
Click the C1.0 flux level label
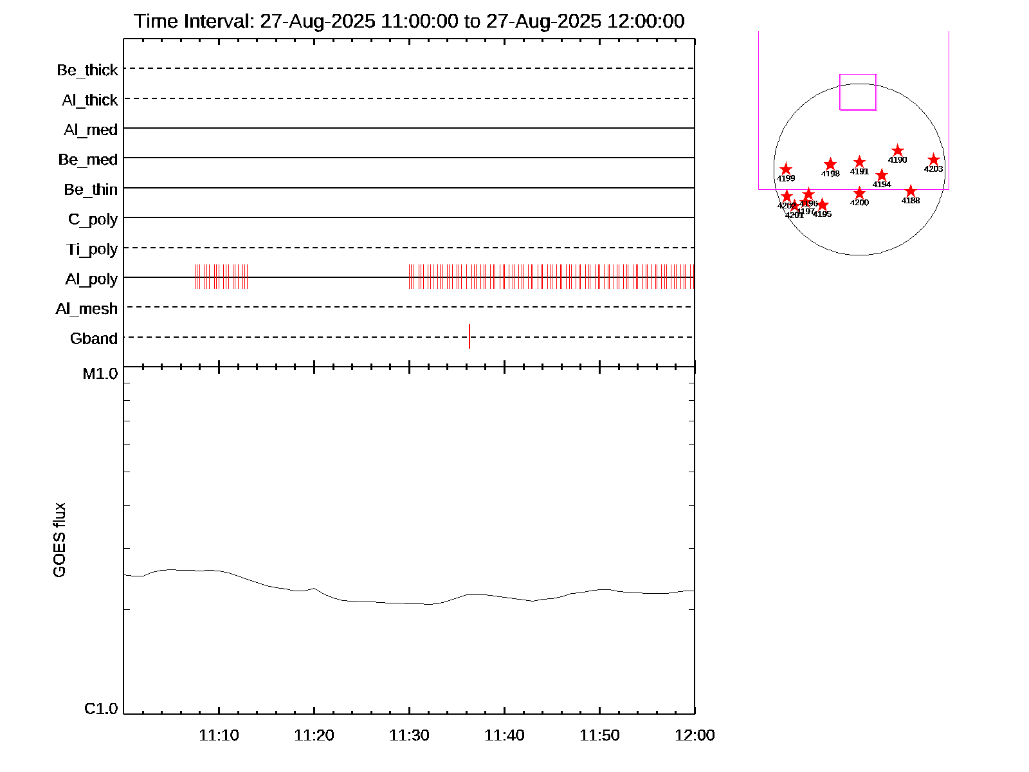pos(101,709)
